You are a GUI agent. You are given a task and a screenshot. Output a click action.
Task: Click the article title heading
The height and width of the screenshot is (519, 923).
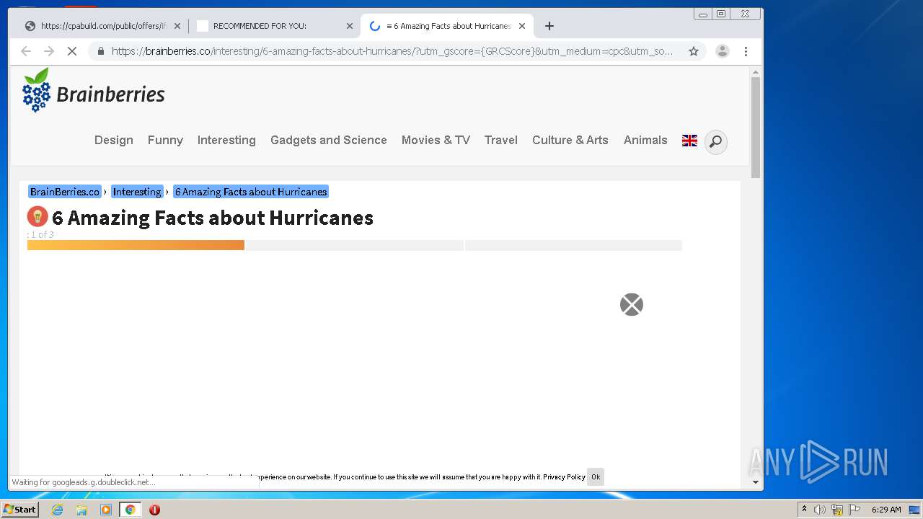click(x=213, y=218)
